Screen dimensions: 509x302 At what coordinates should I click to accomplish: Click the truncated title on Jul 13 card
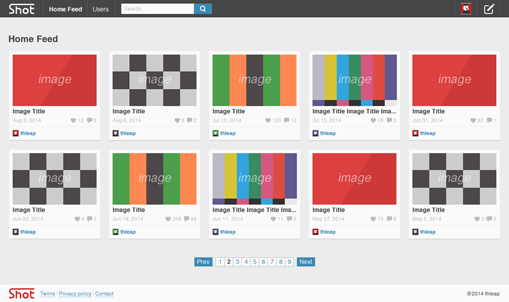pyautogui.click(x=354, y=111)
